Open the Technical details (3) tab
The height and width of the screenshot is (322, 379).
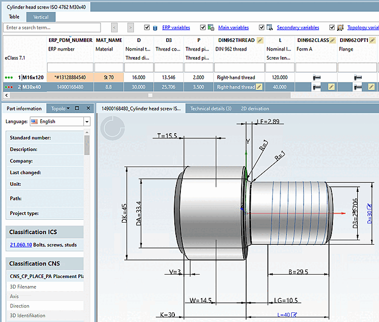211,109
